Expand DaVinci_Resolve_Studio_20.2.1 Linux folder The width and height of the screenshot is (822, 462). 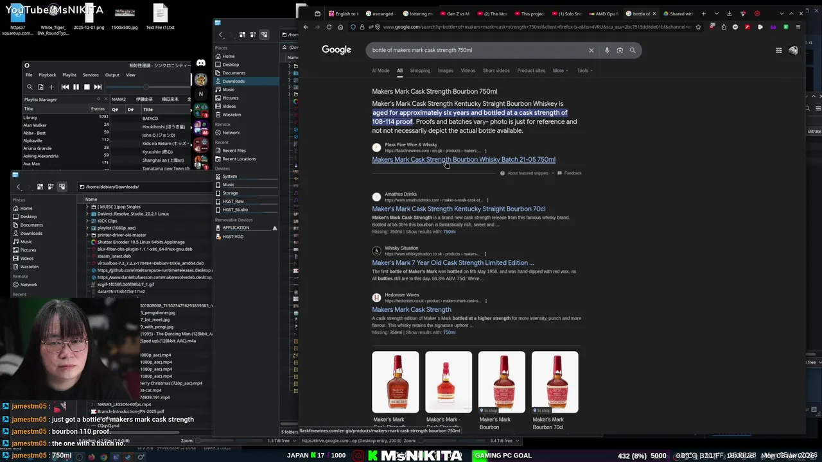[x=87, y=214]
